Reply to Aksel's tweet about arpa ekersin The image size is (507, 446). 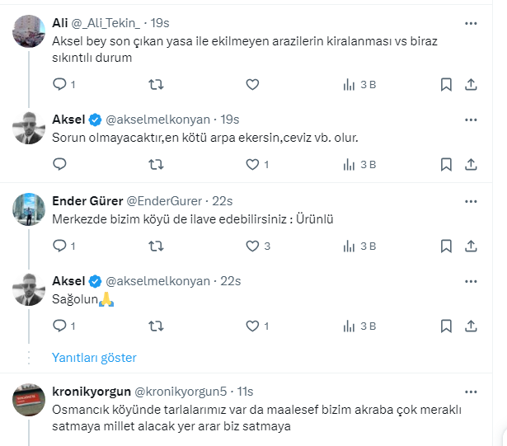59,164
